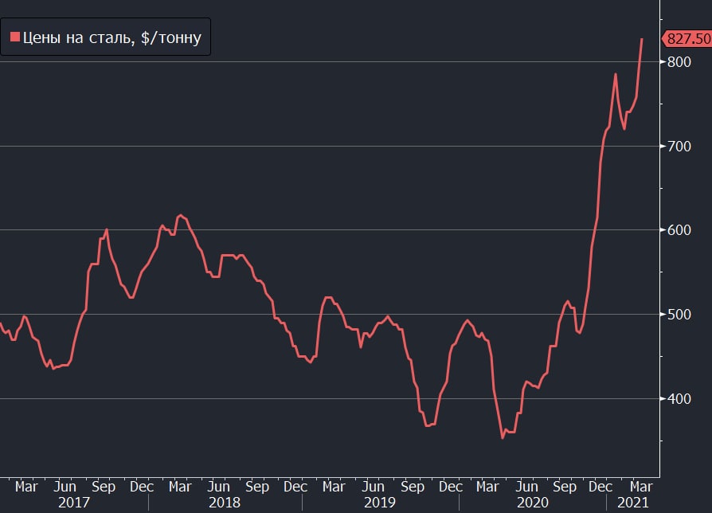Click the Jun label directly above 2017
Screen dimensions: 712x513
click(65, 487)
